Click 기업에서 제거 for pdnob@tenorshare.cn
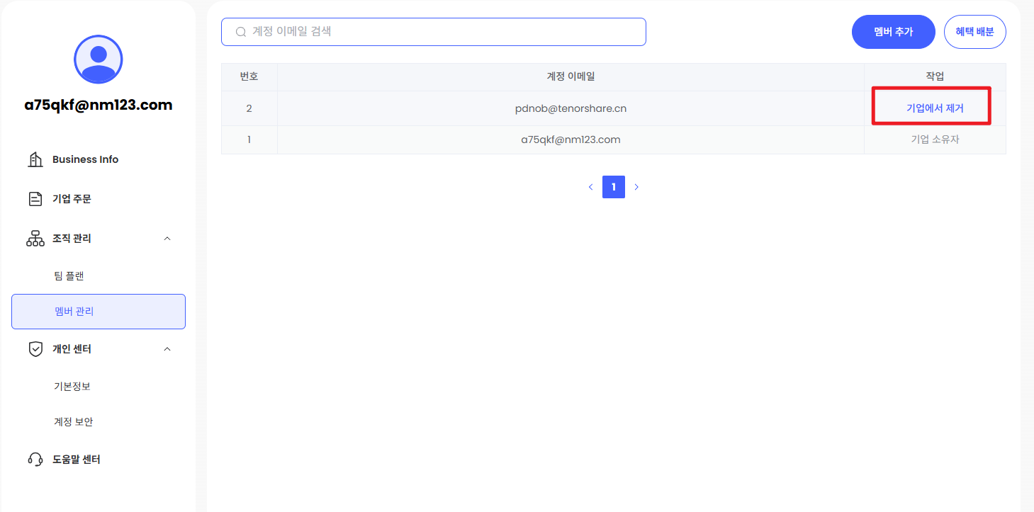1034x512 pixels. point(935,108)
